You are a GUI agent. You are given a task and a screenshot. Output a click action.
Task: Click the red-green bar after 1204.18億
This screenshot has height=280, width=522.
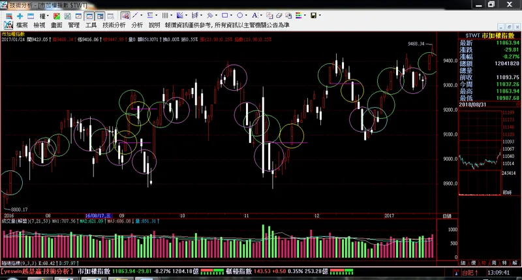click(x=212, y=272)
